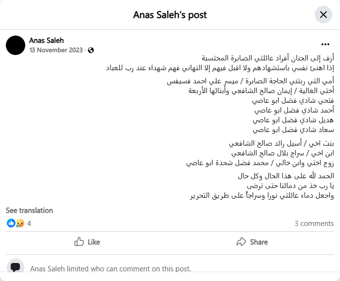Click the globe public audience icon
340x281 pixels.
pyautogui.click(x=91, y=50)
